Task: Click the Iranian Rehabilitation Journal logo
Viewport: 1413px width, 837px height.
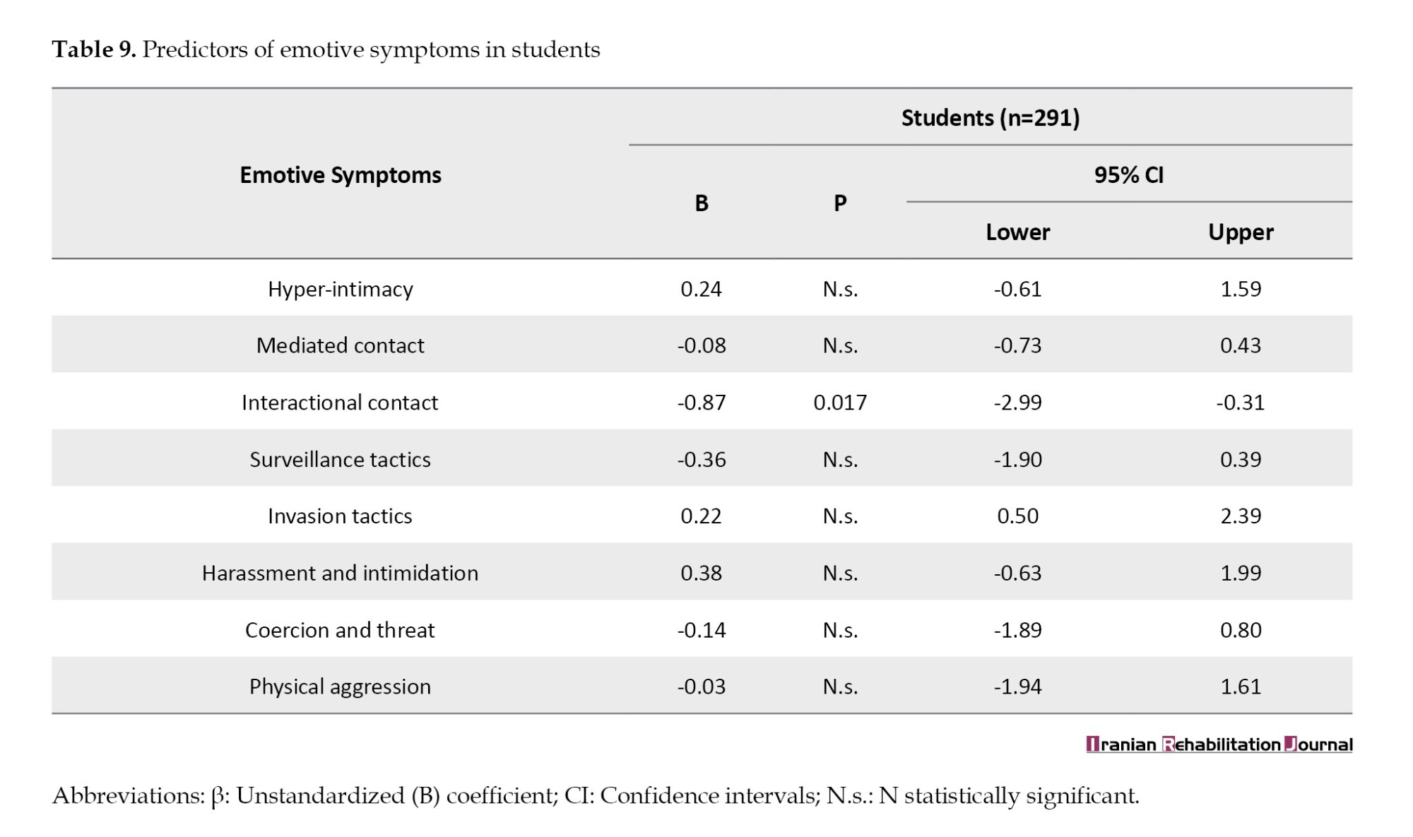Action: coord(1219,744)
